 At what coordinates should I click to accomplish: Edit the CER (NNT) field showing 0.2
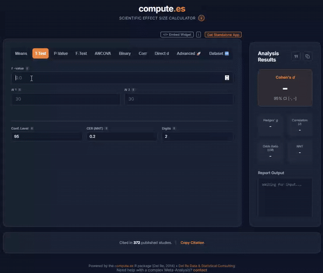click(122, 136)
